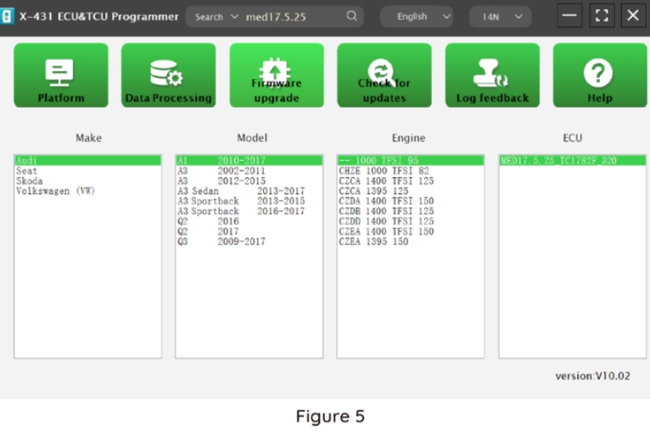650x432 pixels.
Task: Select engine CZCA 1395 125
Action: (x=411, y=191)
